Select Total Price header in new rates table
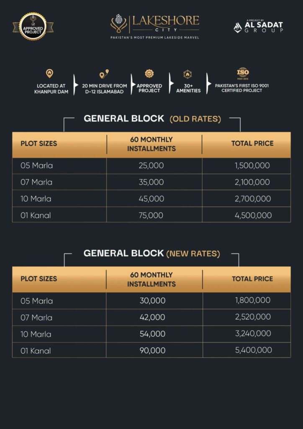This screenshot has width=303, height=429. [x=252, y=279]
